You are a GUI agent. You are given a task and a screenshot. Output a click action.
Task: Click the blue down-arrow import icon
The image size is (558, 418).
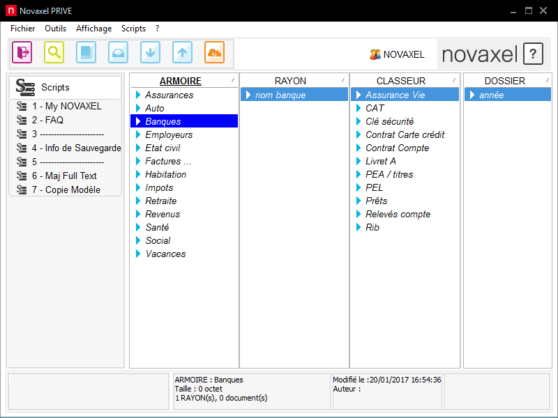(x=150, y=53)
